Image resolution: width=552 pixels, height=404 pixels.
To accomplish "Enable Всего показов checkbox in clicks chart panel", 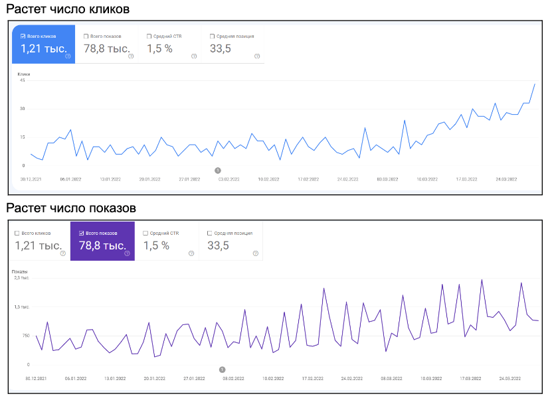I will pyautogui.click(x=86, y=36).
